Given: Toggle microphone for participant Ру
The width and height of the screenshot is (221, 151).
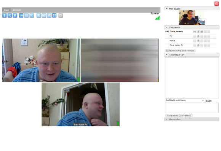Looking at the screenshot, I should [x=198, y=36].
